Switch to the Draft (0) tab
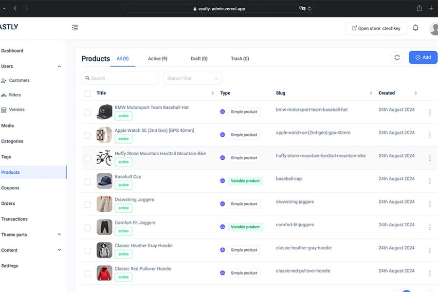Screen dimensions: 438x292 pos(199,58)
